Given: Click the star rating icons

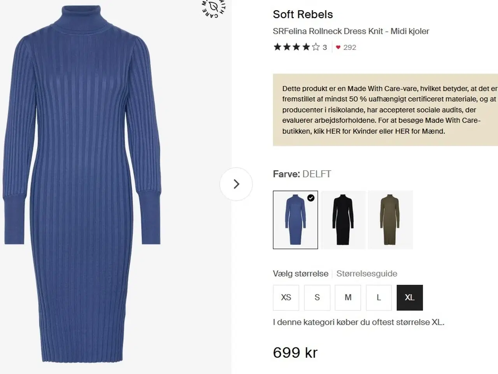Looking at the screenshot, I should [x=296, y=47].
